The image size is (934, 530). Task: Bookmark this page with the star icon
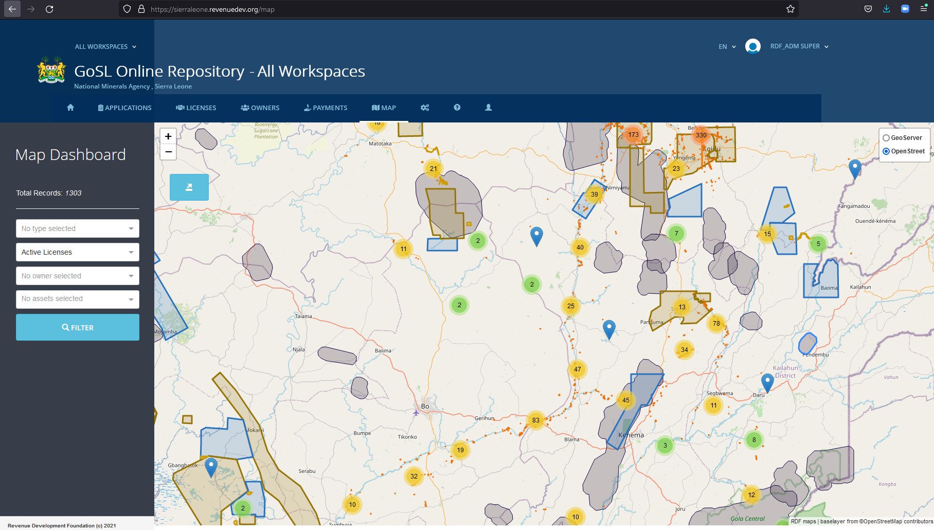point(791,9)
